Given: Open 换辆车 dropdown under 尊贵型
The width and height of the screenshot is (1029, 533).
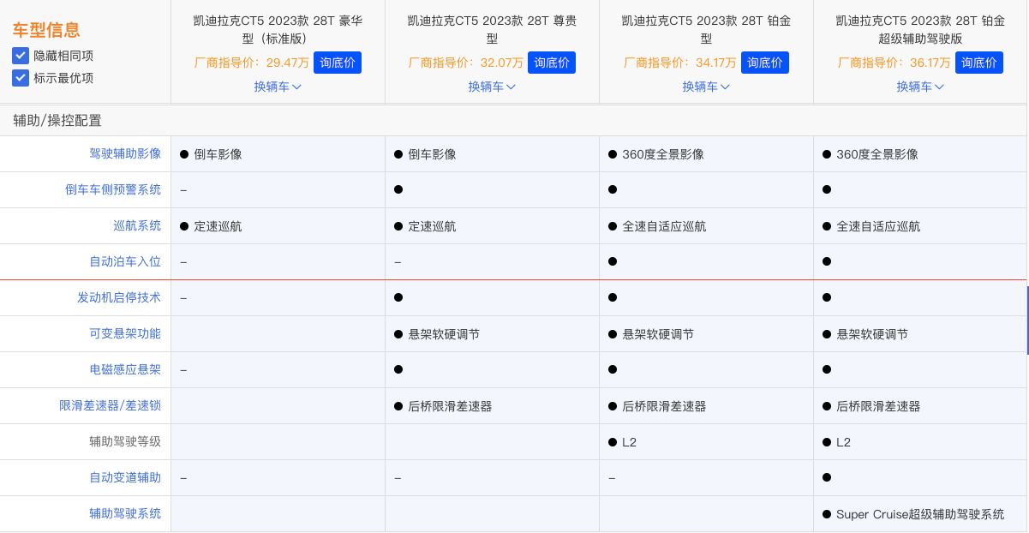Looking at the screenshot, I should click(x=492, y=87).
